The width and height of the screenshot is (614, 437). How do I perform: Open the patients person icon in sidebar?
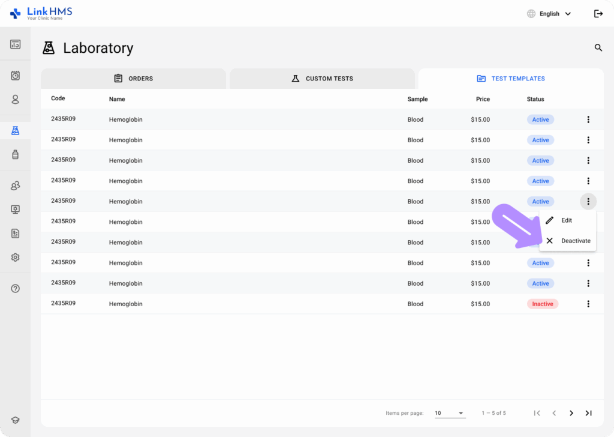click(15, 100)
